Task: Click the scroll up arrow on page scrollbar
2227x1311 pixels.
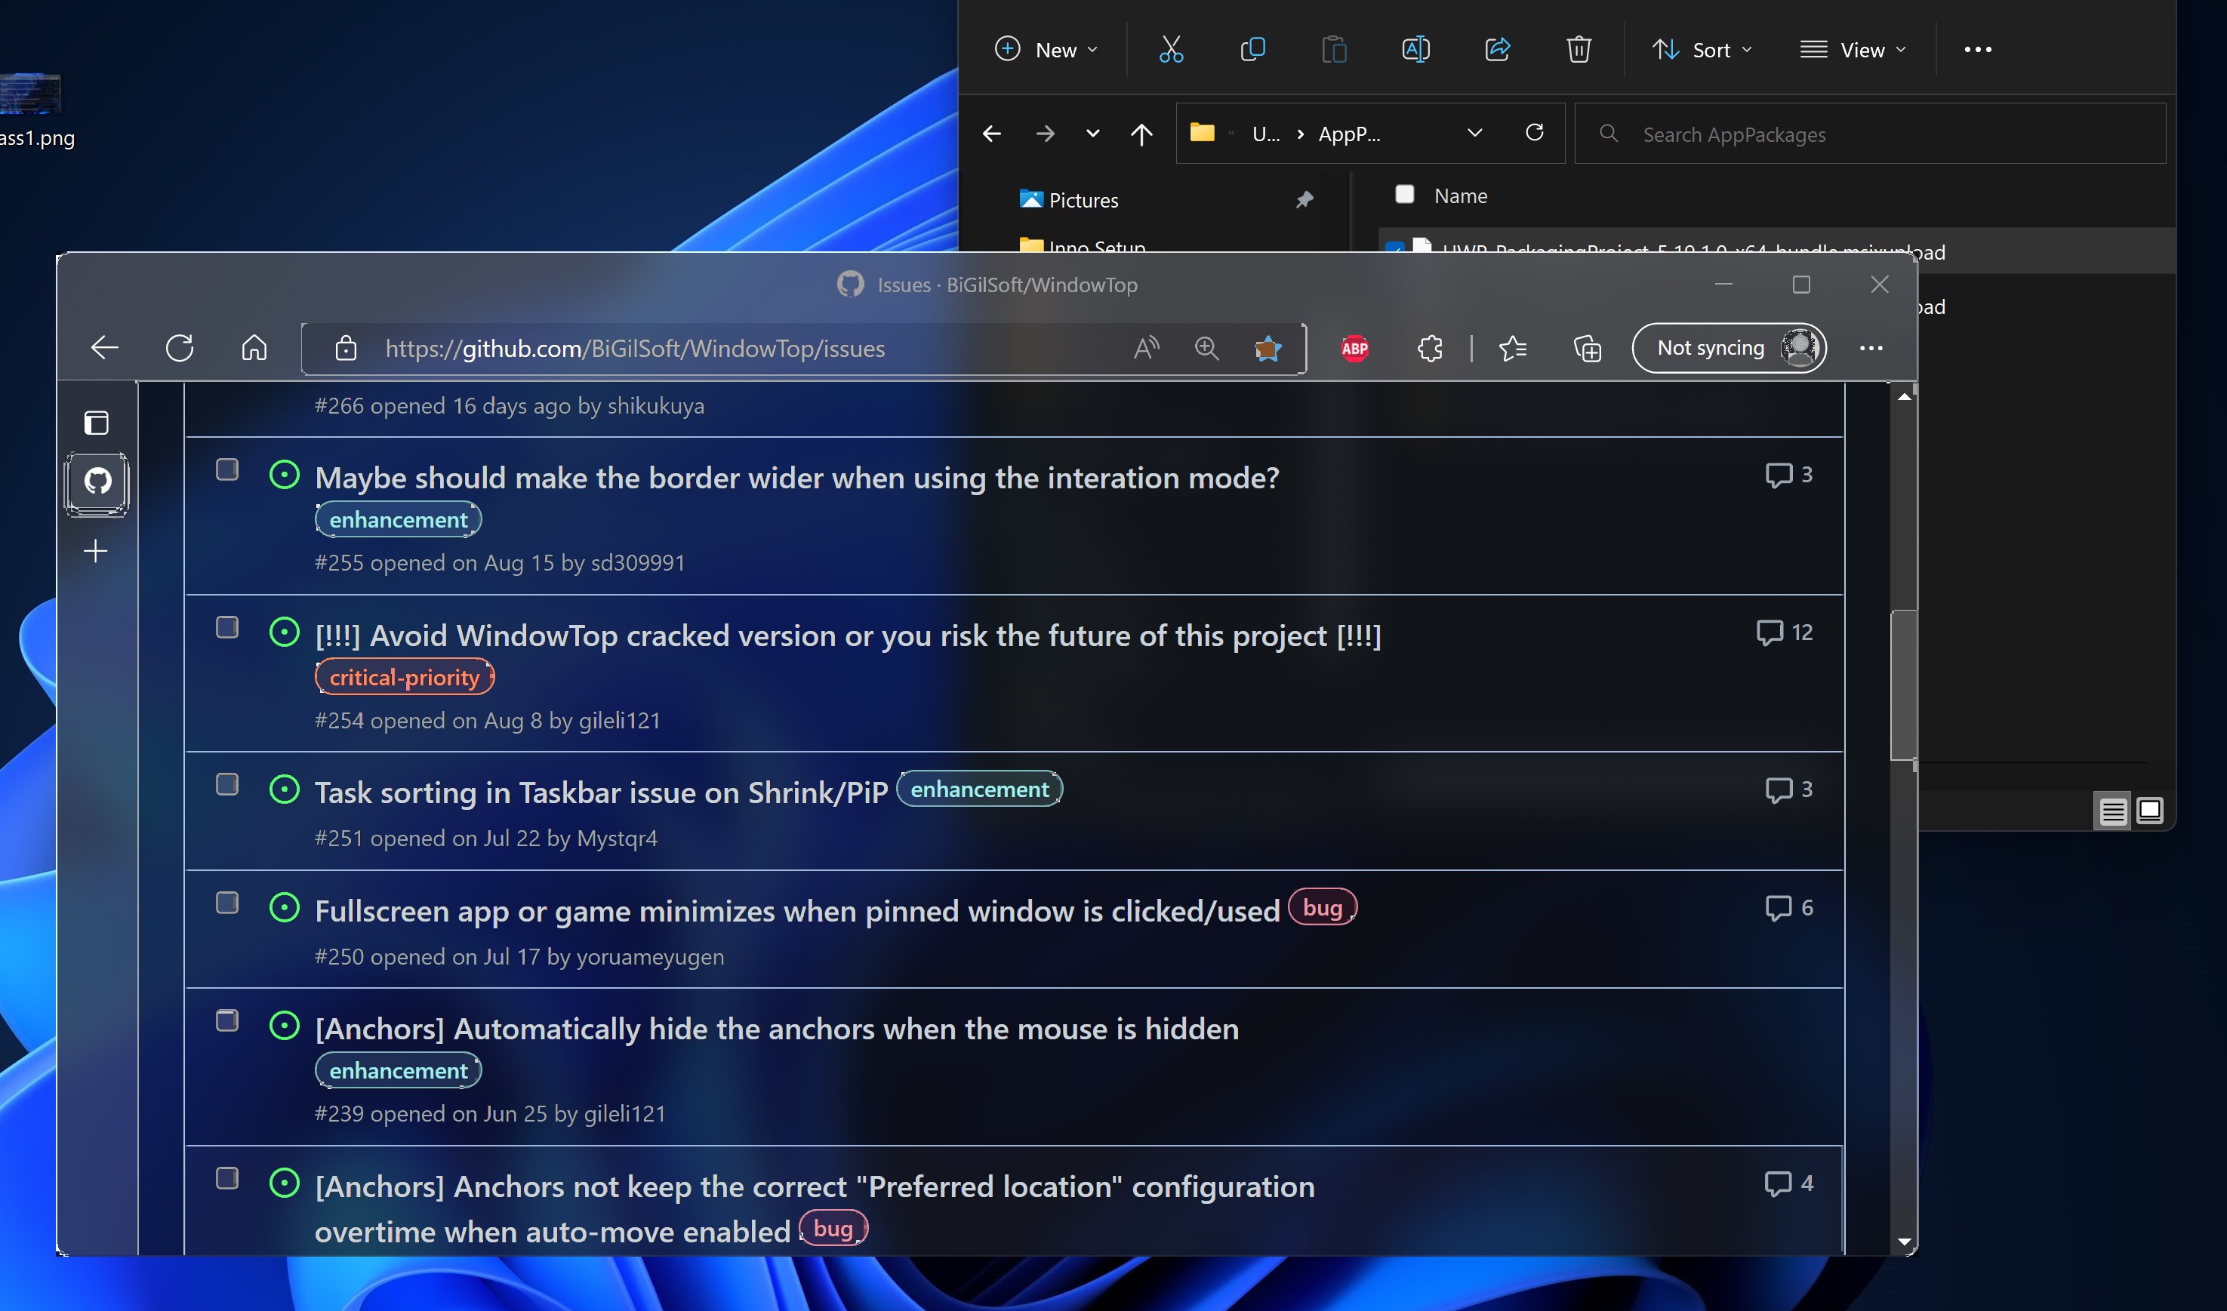Action: [x=1904, y=397]
